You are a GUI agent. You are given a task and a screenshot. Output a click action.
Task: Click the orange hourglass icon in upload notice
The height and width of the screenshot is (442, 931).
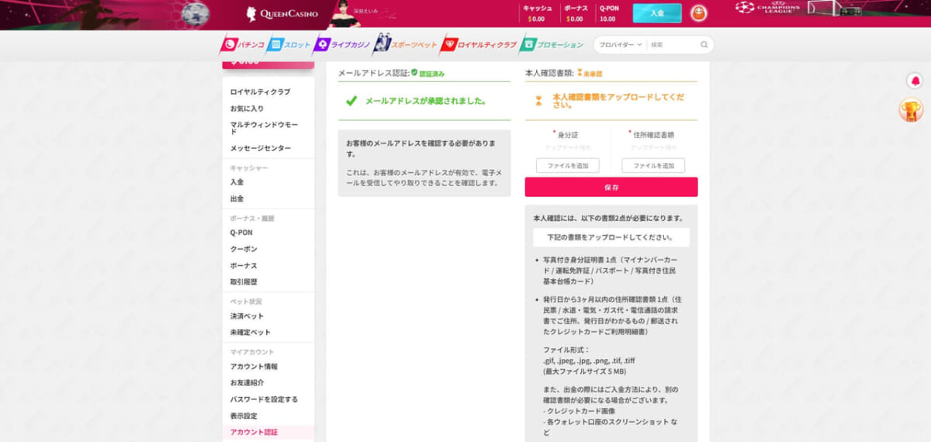click(538, 100)
